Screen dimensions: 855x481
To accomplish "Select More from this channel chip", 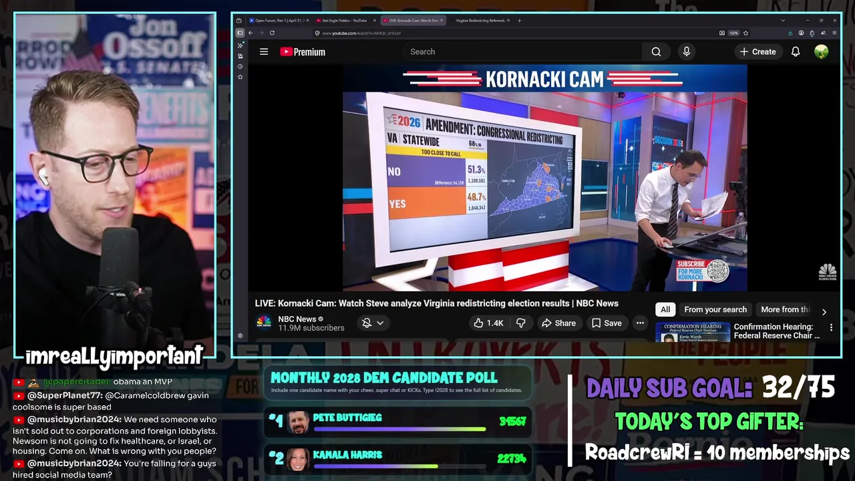I will (785, 309).
